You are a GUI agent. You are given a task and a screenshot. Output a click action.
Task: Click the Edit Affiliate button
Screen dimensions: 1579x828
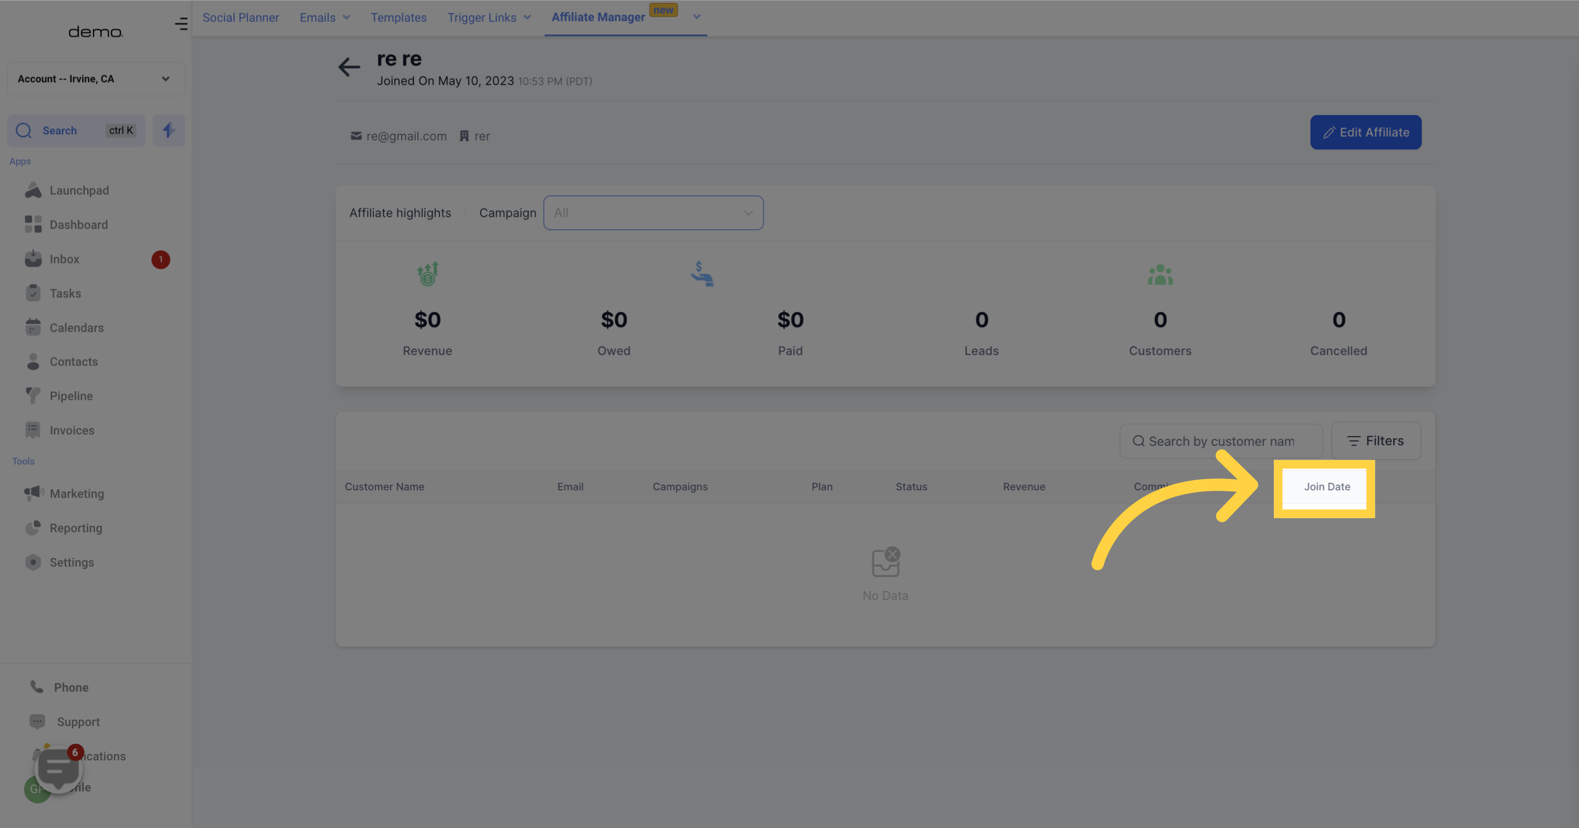[x=1366, y=132]
